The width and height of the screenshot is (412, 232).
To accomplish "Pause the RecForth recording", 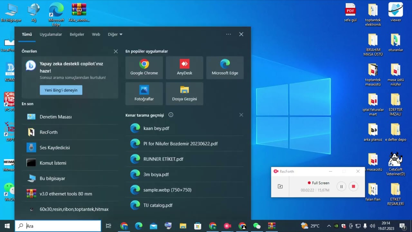I will (341, 186).
